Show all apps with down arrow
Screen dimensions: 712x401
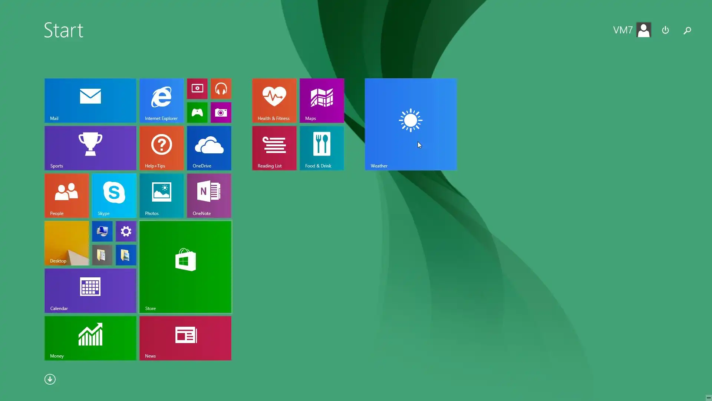click(50, 379)
